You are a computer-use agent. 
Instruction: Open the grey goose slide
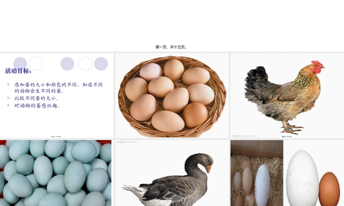pos(172,173)
